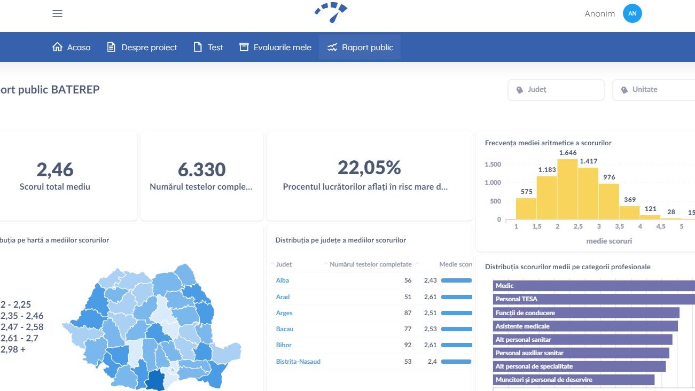Viewport: 695px width, 391px height.
Task: Open Evaluarile mele page
Action: tap(275, 47)
